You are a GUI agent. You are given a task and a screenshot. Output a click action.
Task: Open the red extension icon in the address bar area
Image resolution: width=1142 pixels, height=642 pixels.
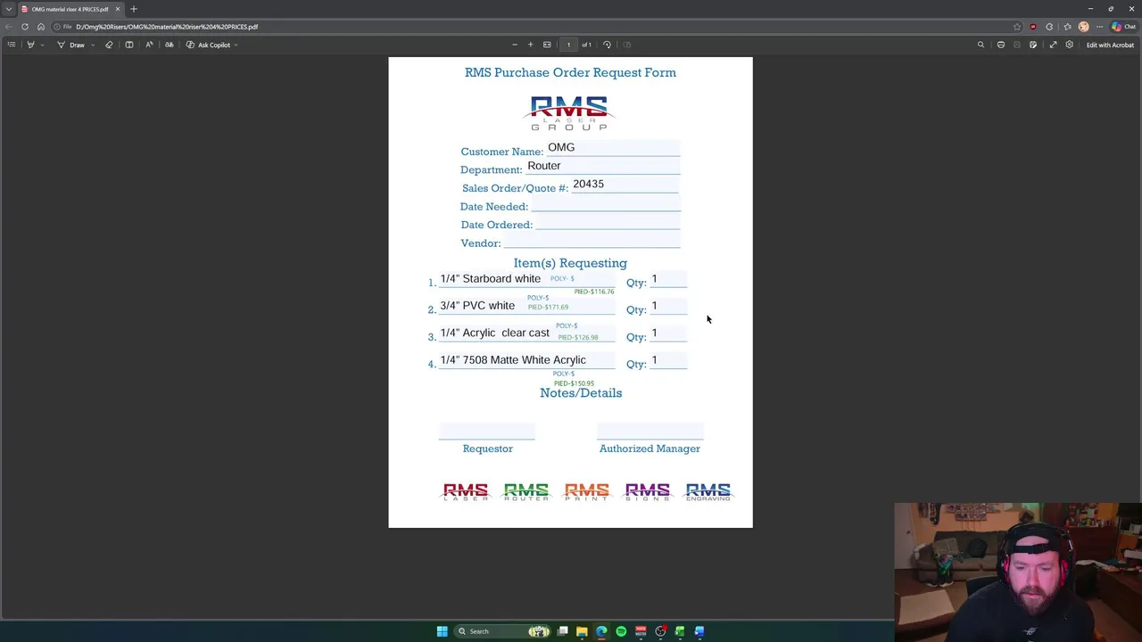click(x=1033, y=27)
